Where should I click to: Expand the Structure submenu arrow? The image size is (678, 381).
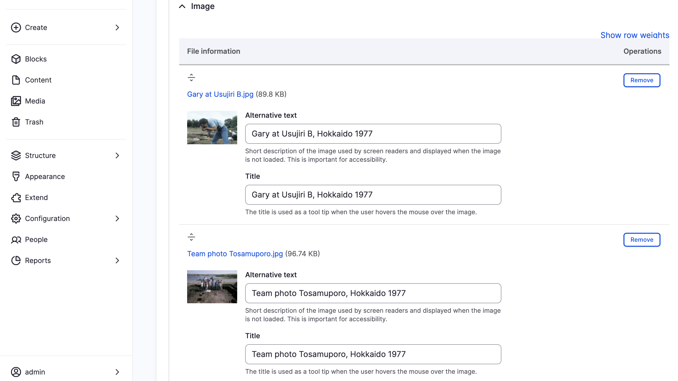pos(117,155)
